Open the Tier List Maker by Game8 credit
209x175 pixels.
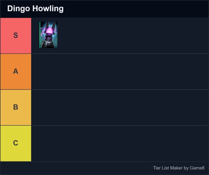[x=179, y=168]
